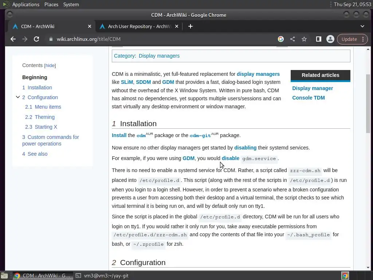
Task: Go to Custom commands for power operations
Action: [x=50, y=140]
